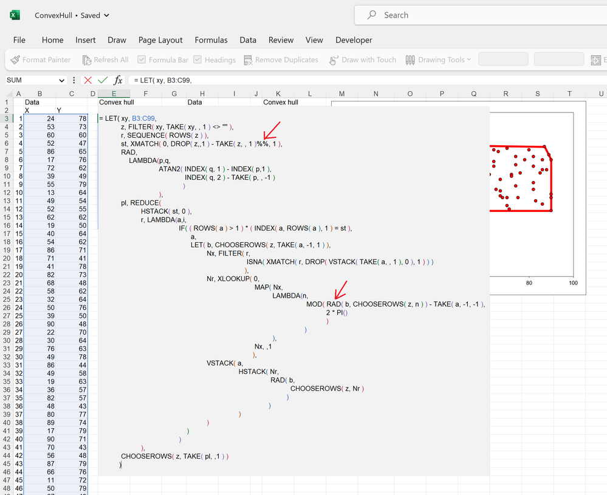Toggle the Headings checkbox

point(197,60)
